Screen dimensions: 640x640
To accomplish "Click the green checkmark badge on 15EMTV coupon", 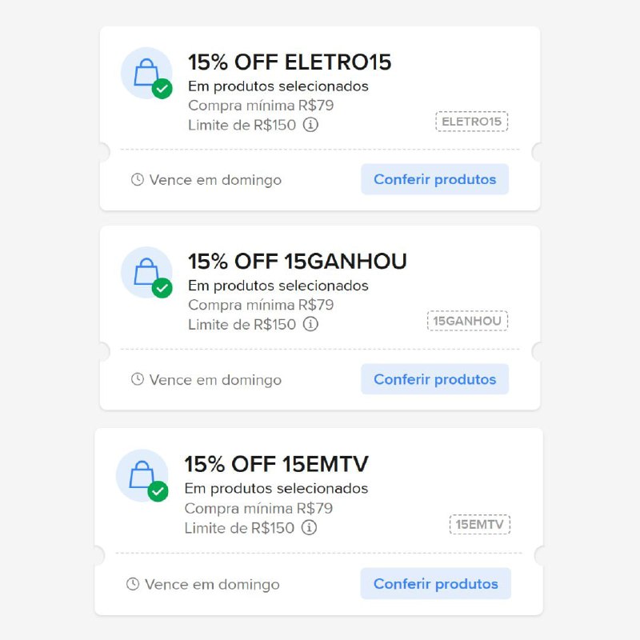I will coord(158,491).
